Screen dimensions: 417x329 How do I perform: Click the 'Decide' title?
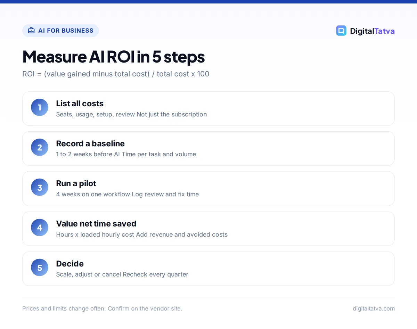coord(70,264)
